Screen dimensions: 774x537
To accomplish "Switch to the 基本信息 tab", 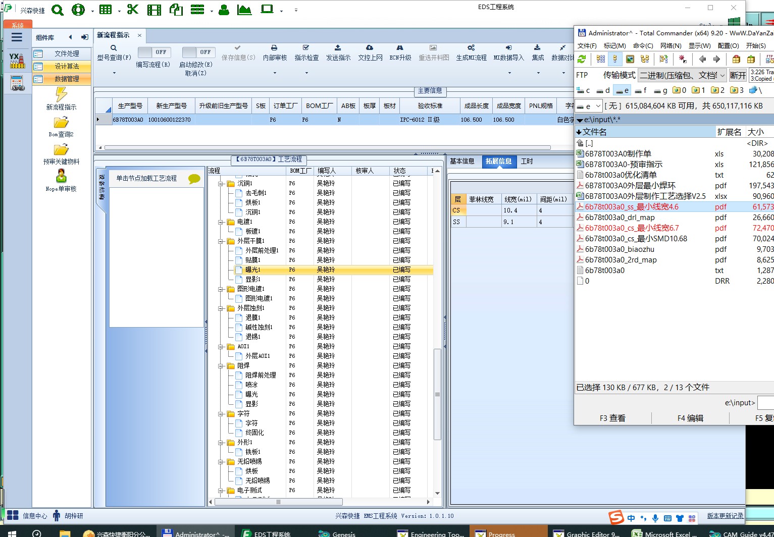I will click(462, 162).
